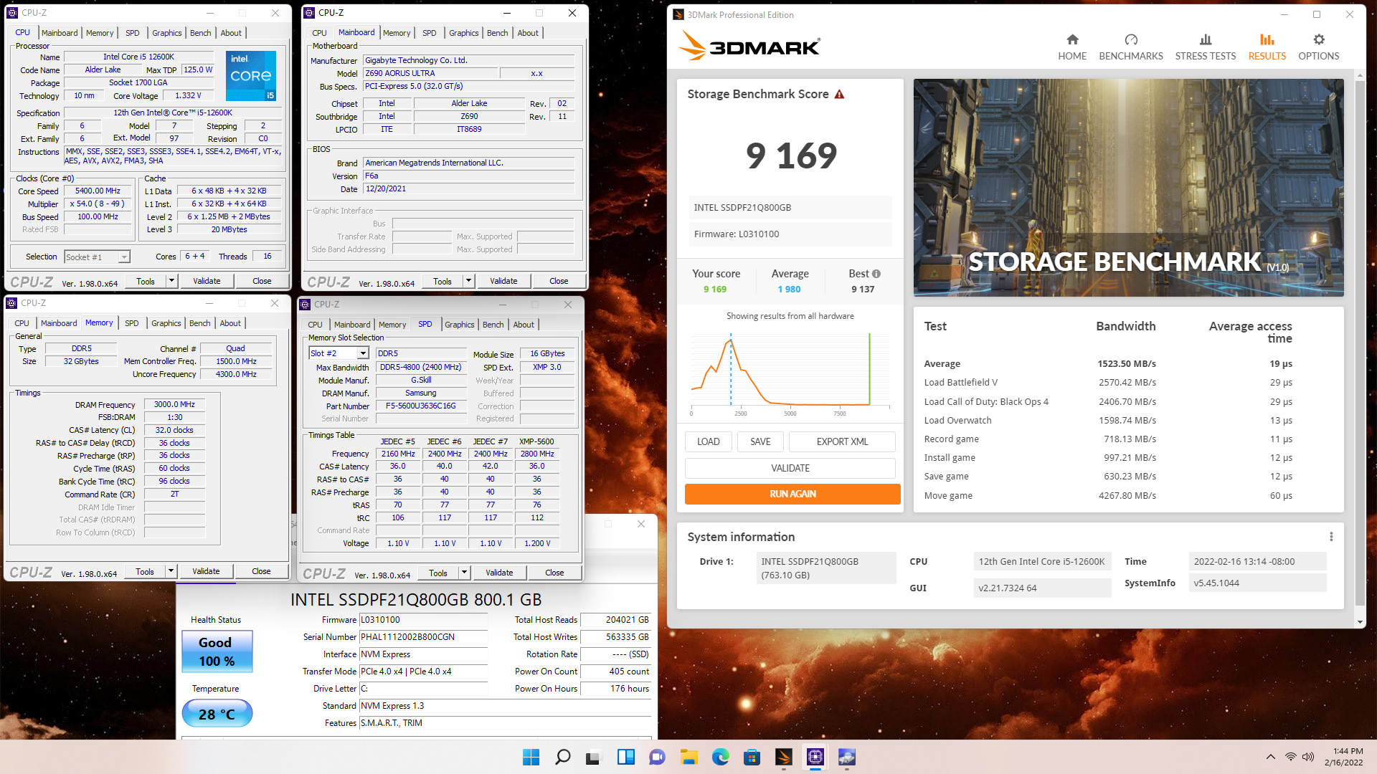Click Validate in CPU tab CPU-Z window
The width and height of the screenshot is (1377, 774).
point(207,281)
